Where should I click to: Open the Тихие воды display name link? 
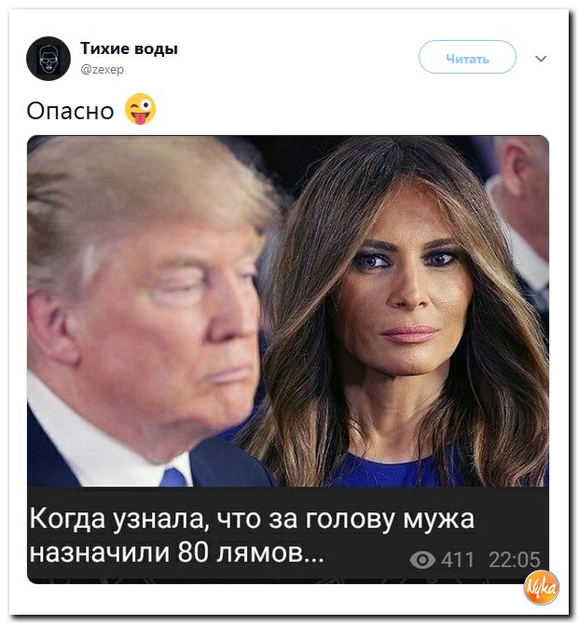pos(129,48)
